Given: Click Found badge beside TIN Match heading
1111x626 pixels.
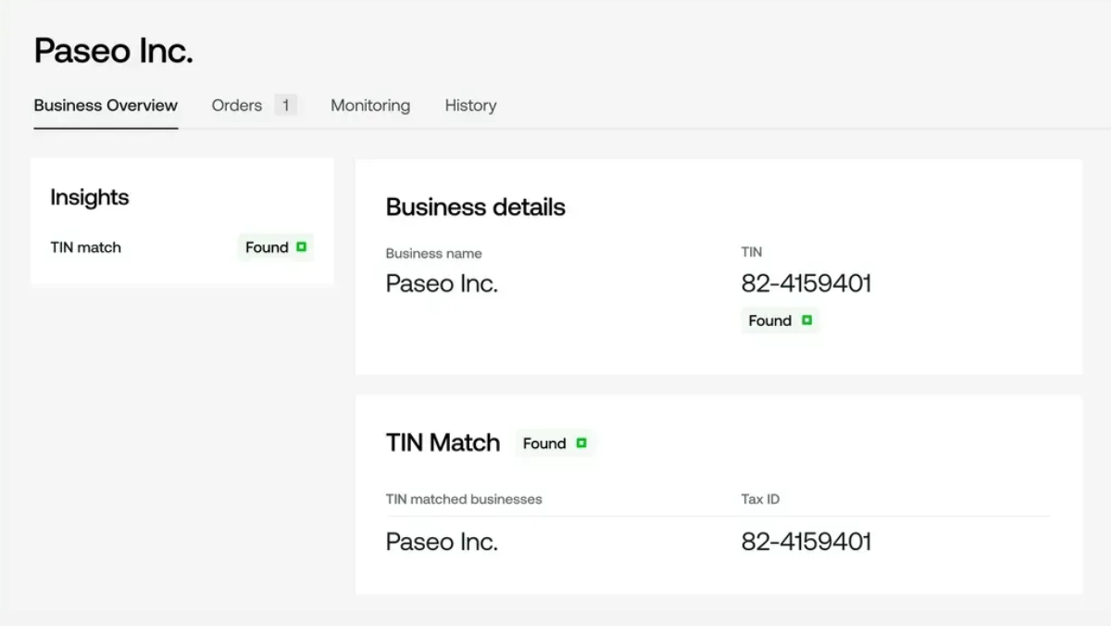Looking at the screenshot, I should click(555, 444).
